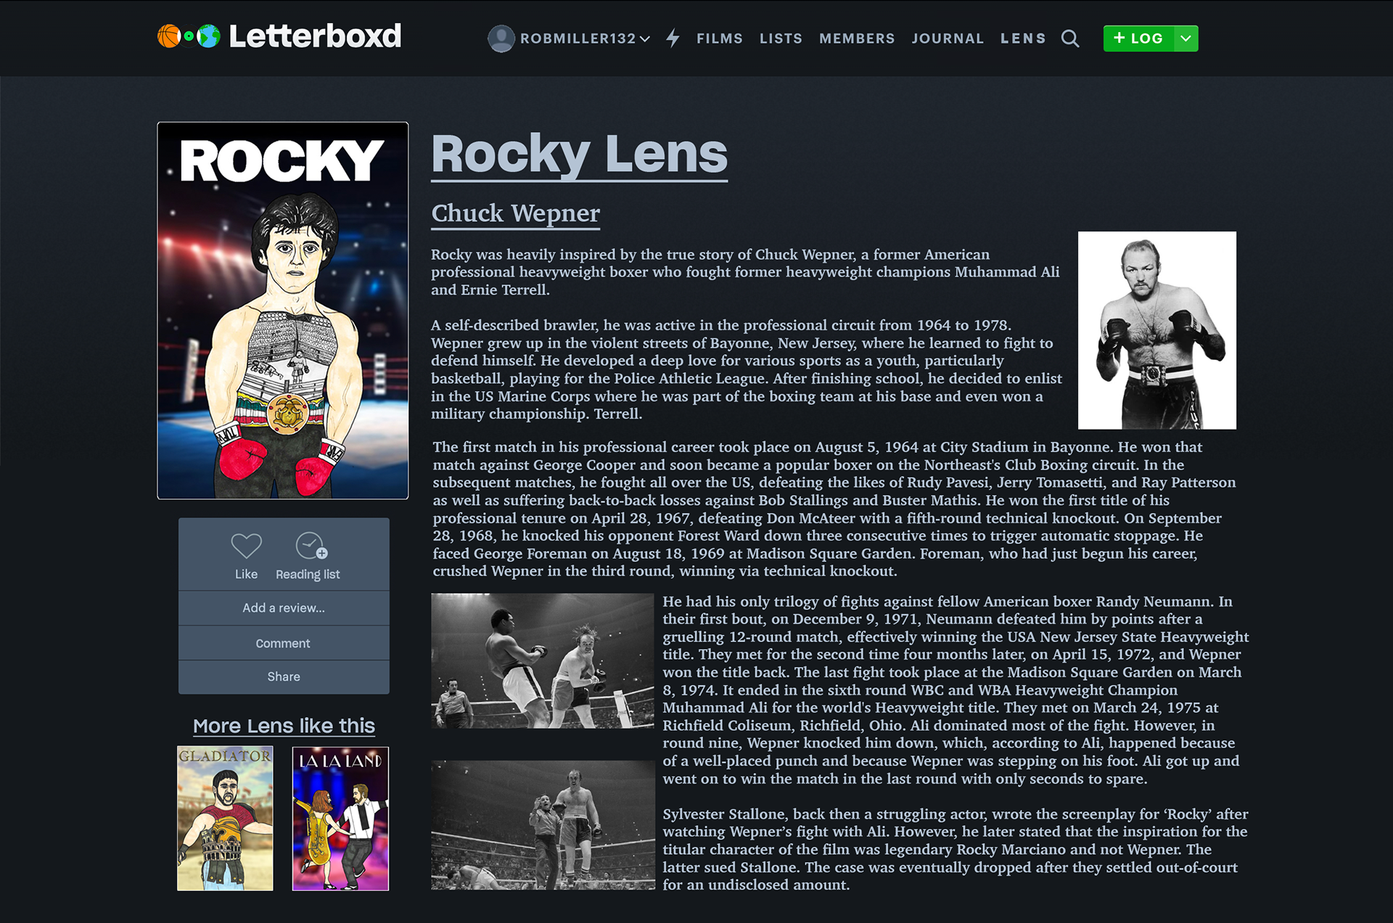This screenshot has width=1393, height=923.
Task: Click Add a review...
Action: [x=284, y=608]
